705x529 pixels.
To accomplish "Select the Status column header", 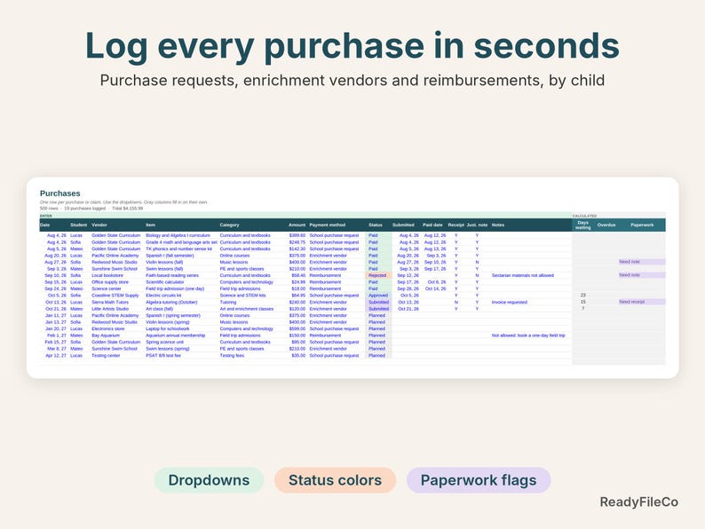I will 376,225.
